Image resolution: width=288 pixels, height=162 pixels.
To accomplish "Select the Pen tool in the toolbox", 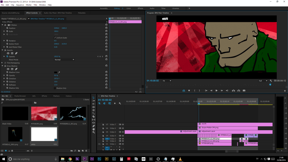I will click(x=93, y=126).
